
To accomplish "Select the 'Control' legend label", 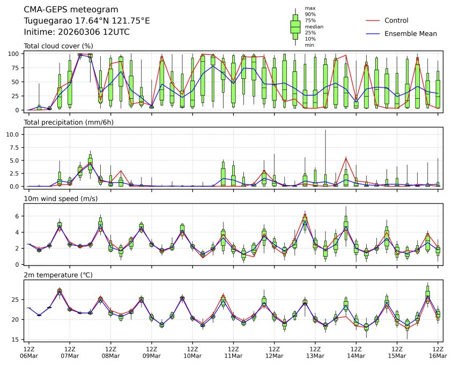I will click(396, 20).
